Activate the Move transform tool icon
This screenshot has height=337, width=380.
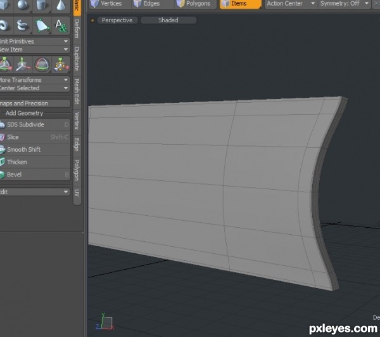23,64
